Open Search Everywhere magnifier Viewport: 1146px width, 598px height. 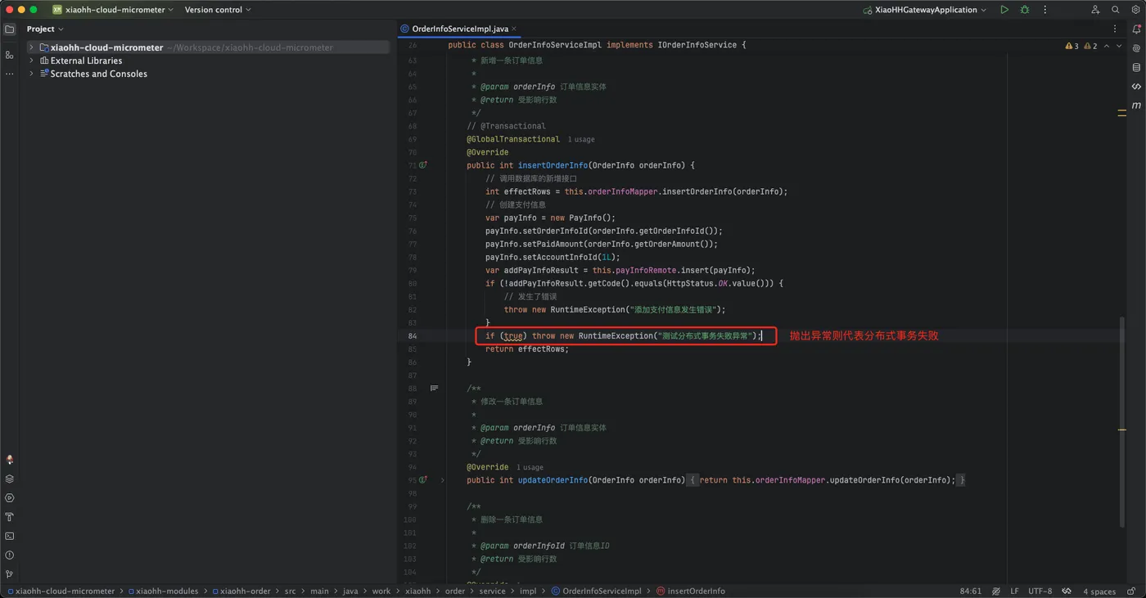click(x=1116, y=10)
